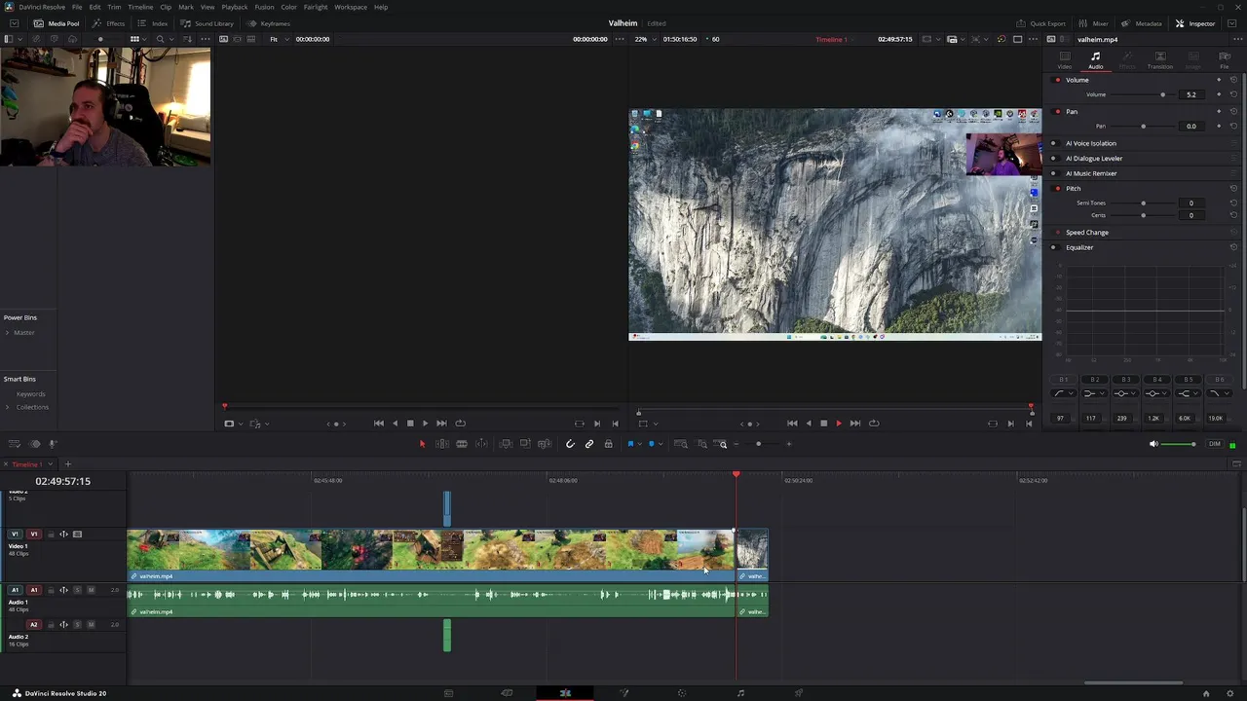Image resolution: width=1247 pixels, height=701 pixels.
Task: Stop timeline viewer playback
Action: [823, 424]
